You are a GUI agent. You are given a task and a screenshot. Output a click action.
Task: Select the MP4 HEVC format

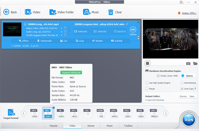coord(75,113)
